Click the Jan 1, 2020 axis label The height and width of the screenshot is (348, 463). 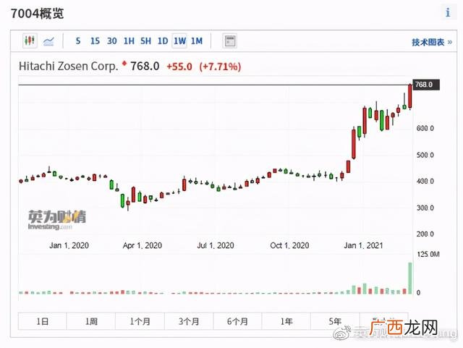pos(69,245)
